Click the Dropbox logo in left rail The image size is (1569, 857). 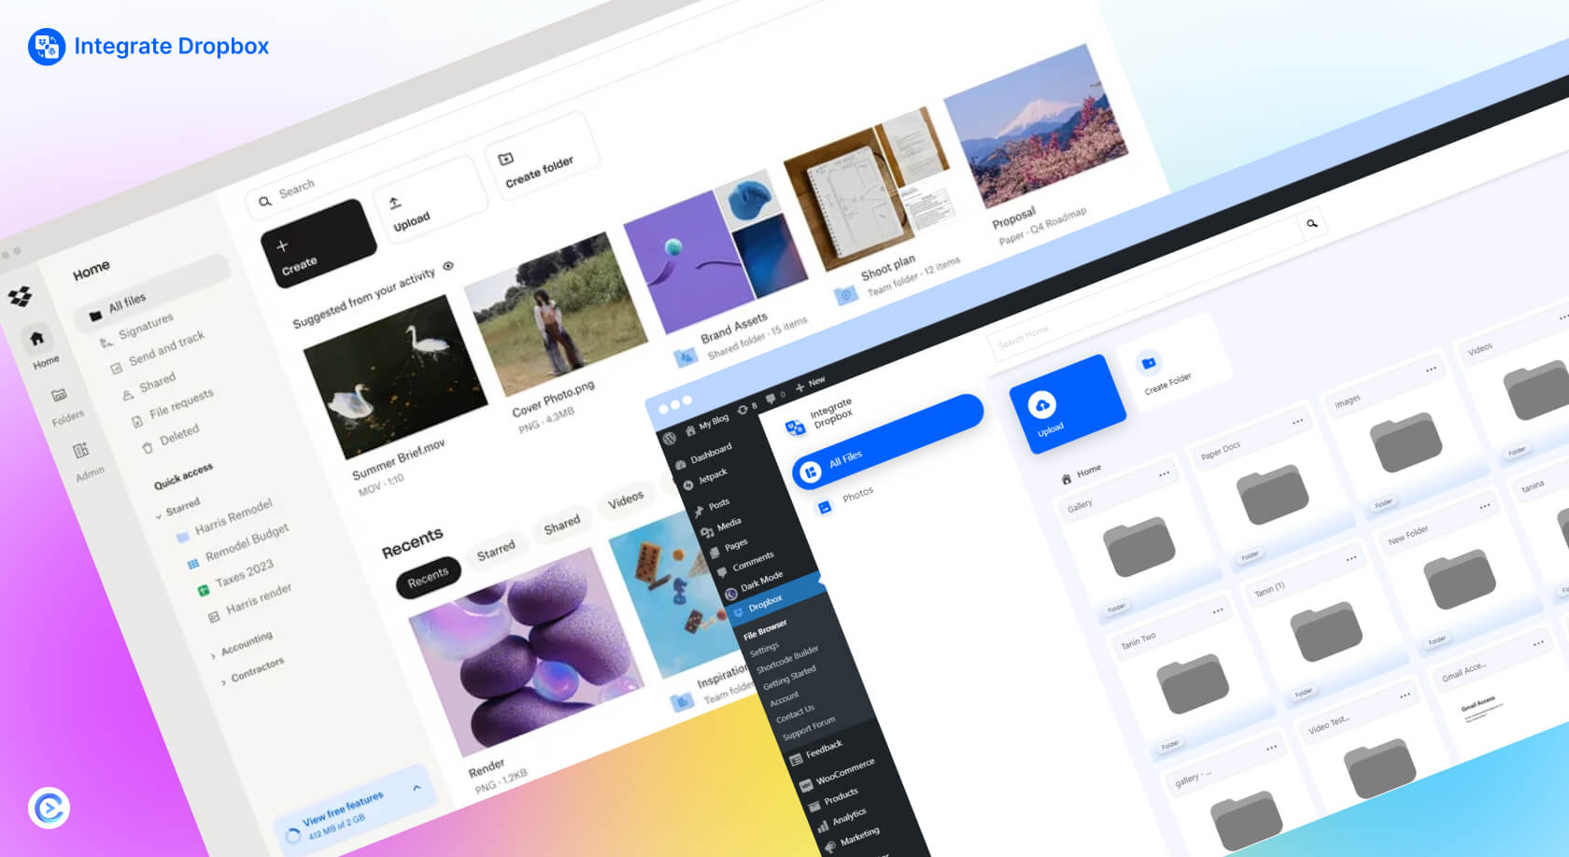point(20,298)
